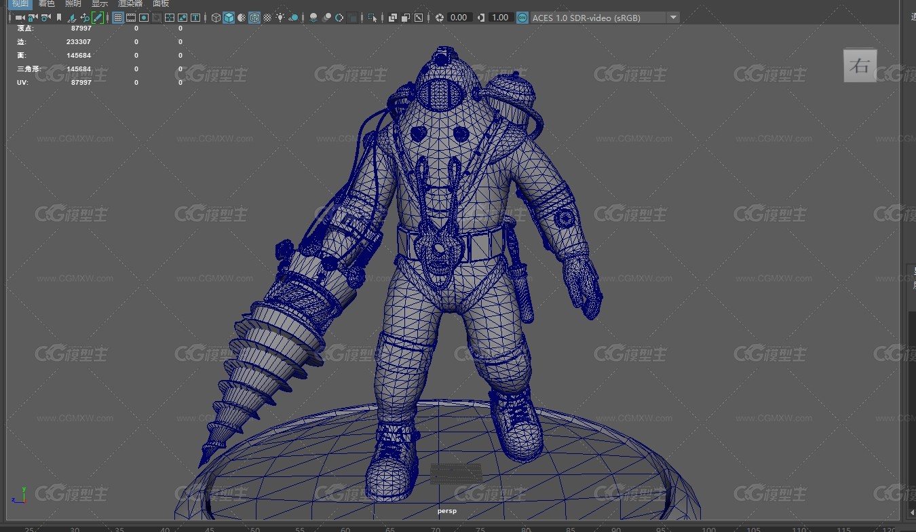
Task: Click the Image Plane icon
Action: coord(72,18)
